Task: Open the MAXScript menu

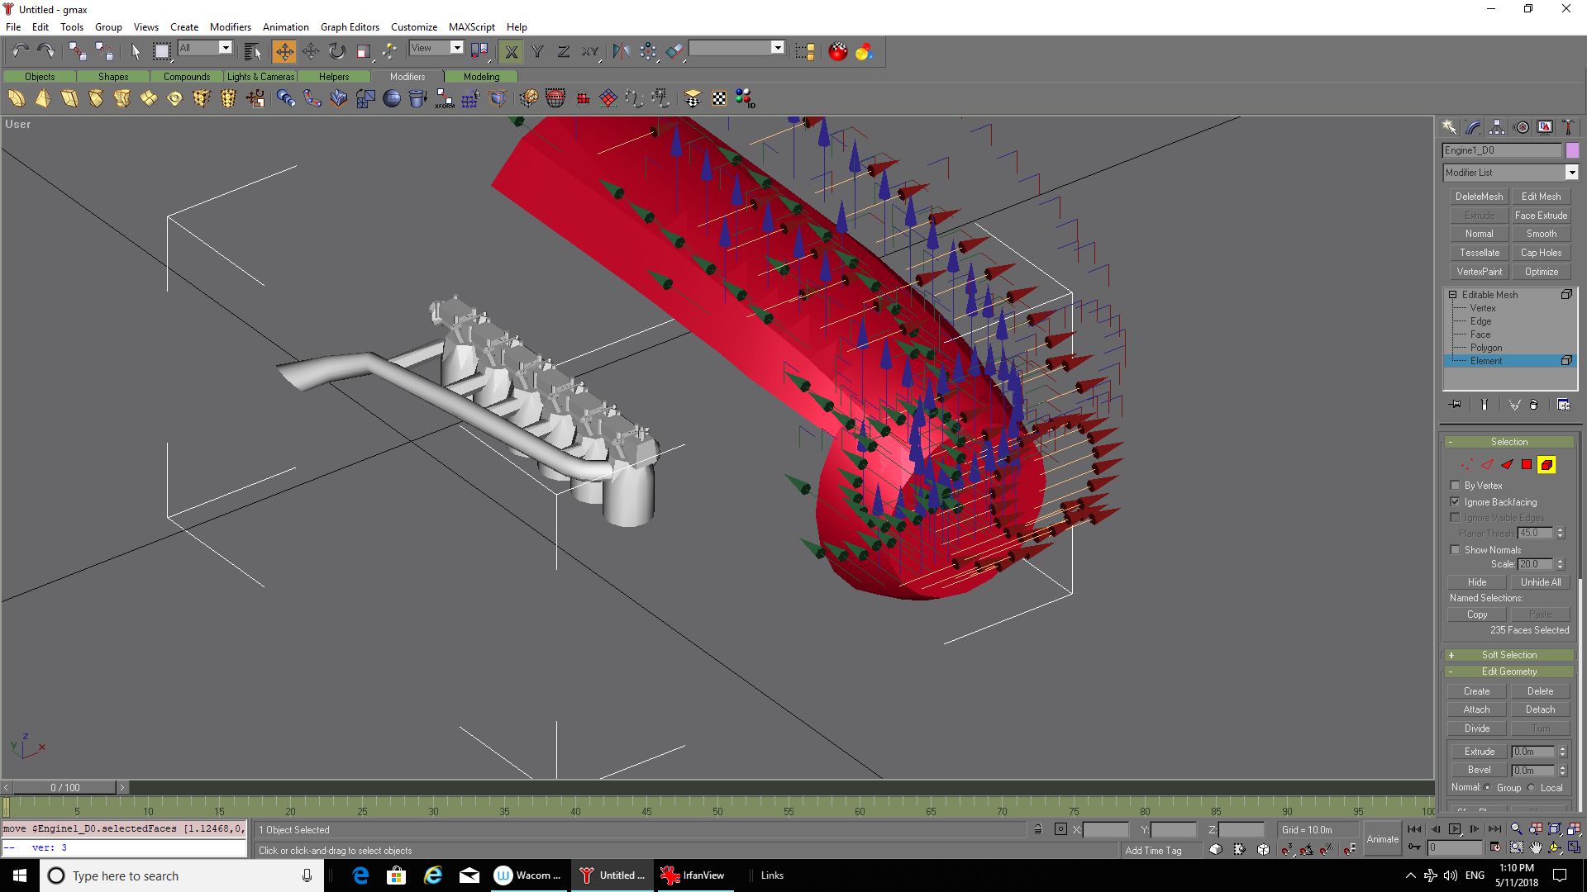Action: coord(471,27)
